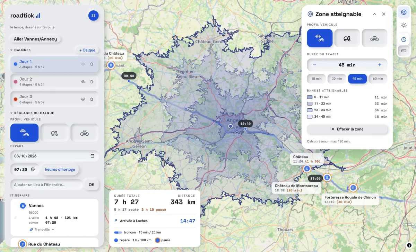Viewport: 416px width, 252px height.
Task: Click the 10:40 timeline marker on map
Action: click(245, 123)
